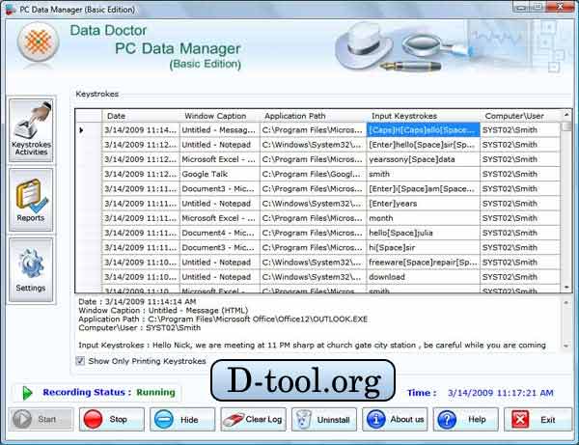The width and height of the screenshot is (579, 445).
Task: Select the "[Enter]hello[Space]sir" keystroke cell
Action: tap(424, 145)
